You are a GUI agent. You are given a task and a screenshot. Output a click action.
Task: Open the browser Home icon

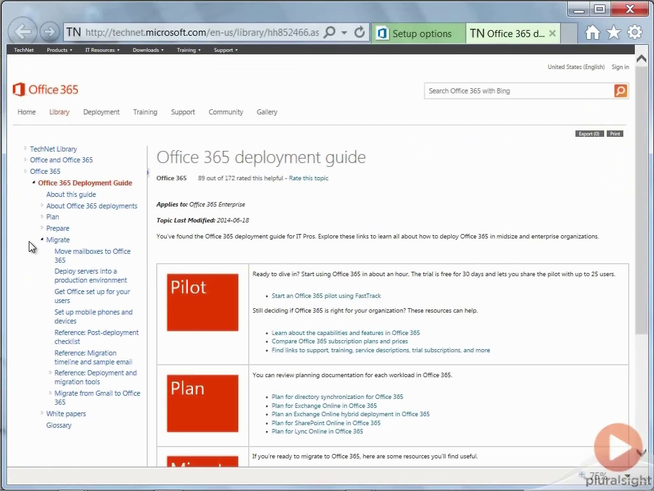tap(592, 33)
